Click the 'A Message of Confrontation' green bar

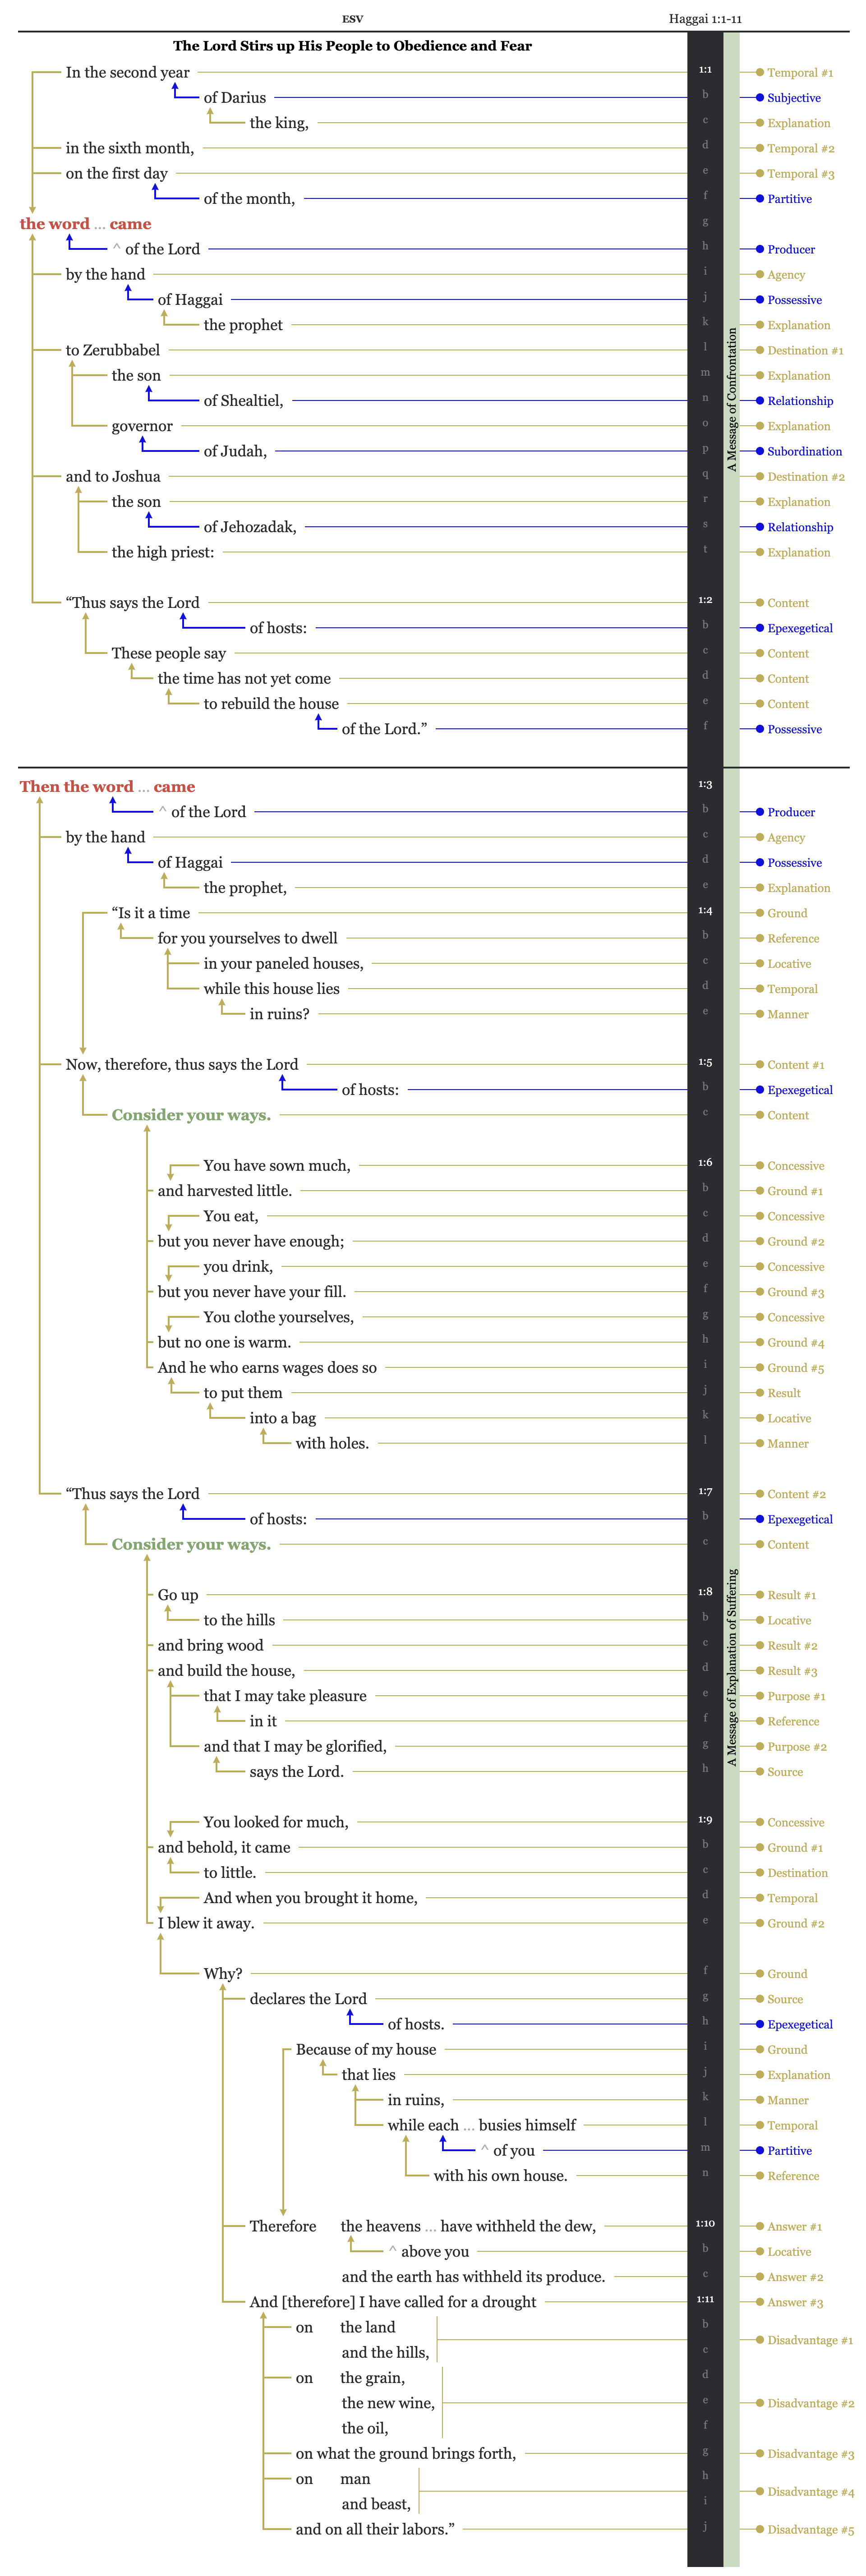pyautogui.click(x=731, y=400)
